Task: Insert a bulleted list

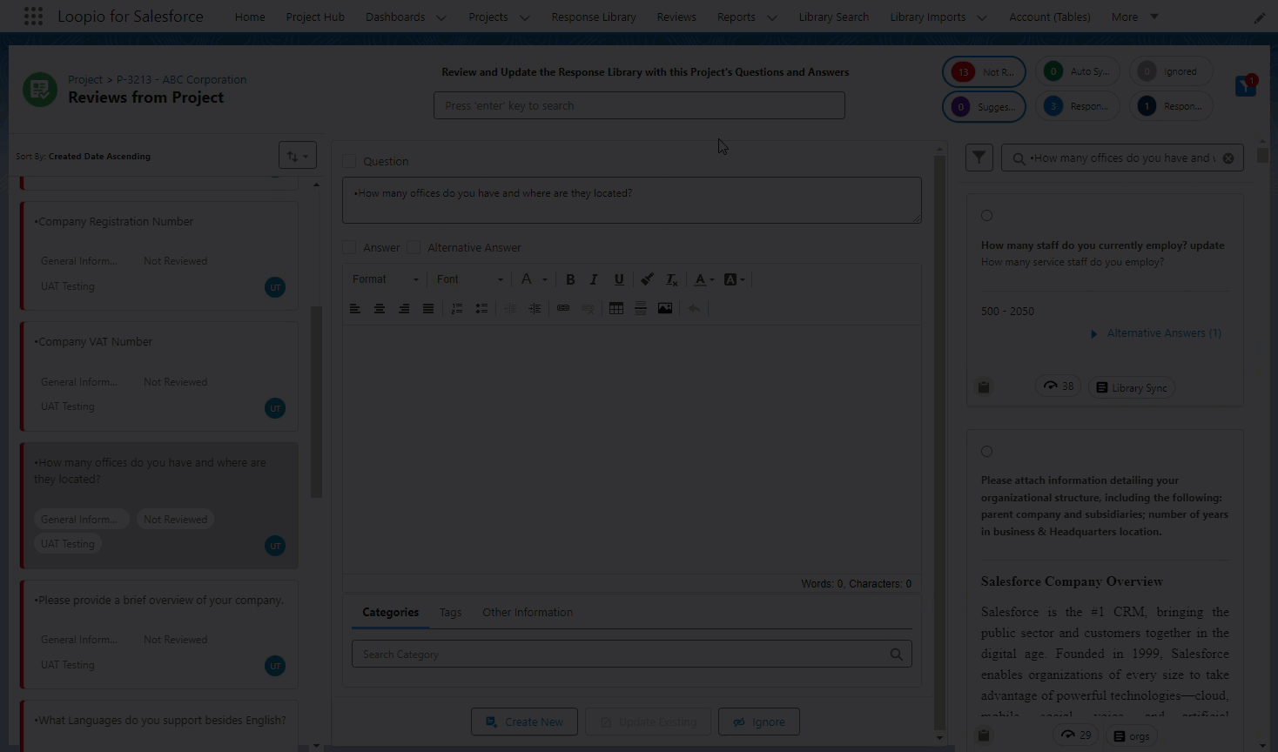Action: pos(481,308)
